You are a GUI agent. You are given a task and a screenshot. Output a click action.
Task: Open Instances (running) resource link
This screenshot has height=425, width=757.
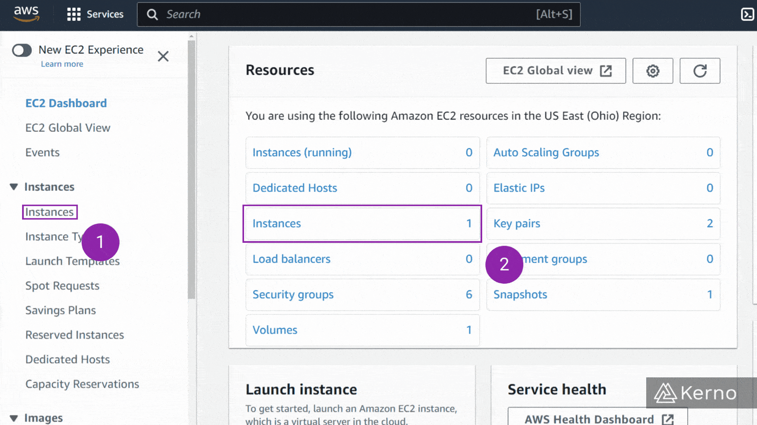[302, 153]
